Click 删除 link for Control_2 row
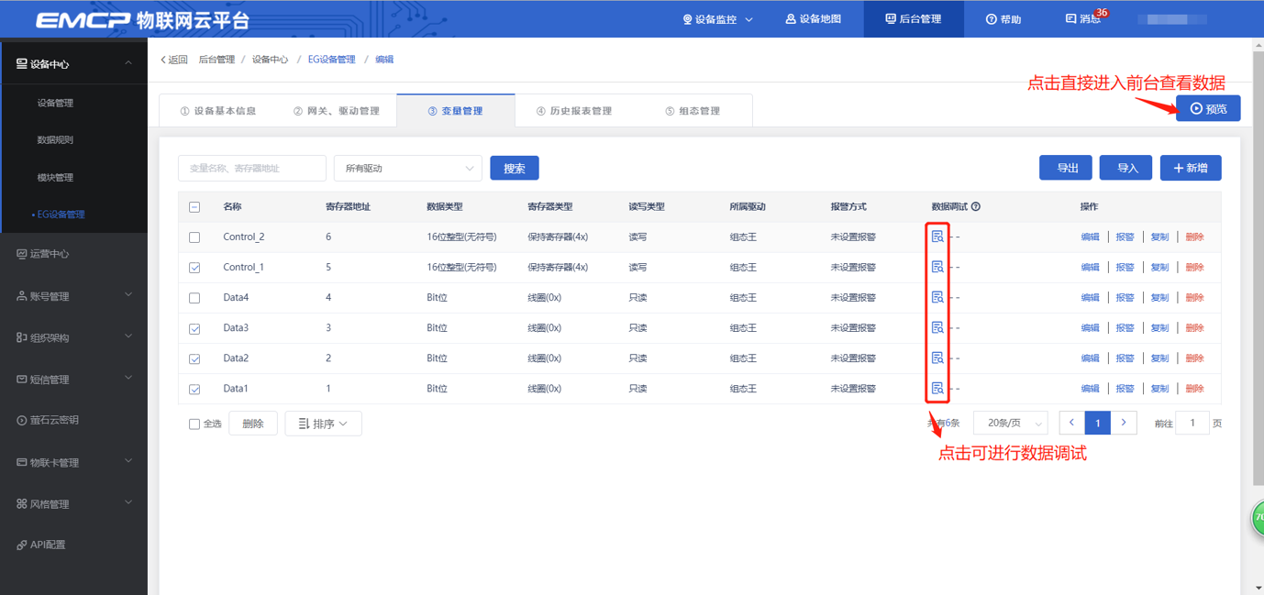Image resolution: width=1264 pixels, height=595 pixels. click(x=1194, y=237)
